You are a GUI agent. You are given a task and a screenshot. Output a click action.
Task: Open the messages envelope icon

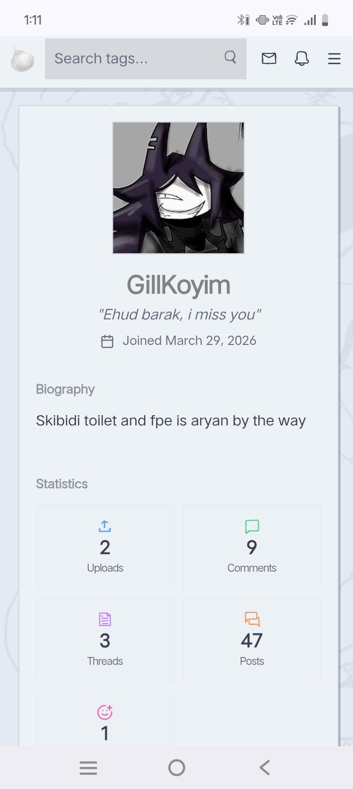pyautogui.click(x=269, y=59)
